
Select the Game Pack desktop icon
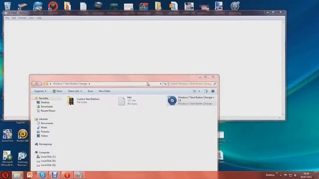point(7,135)
